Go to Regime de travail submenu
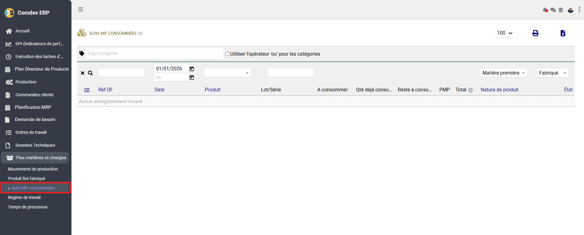The width and height of the screenshot is (584, 235). point(24,197)
